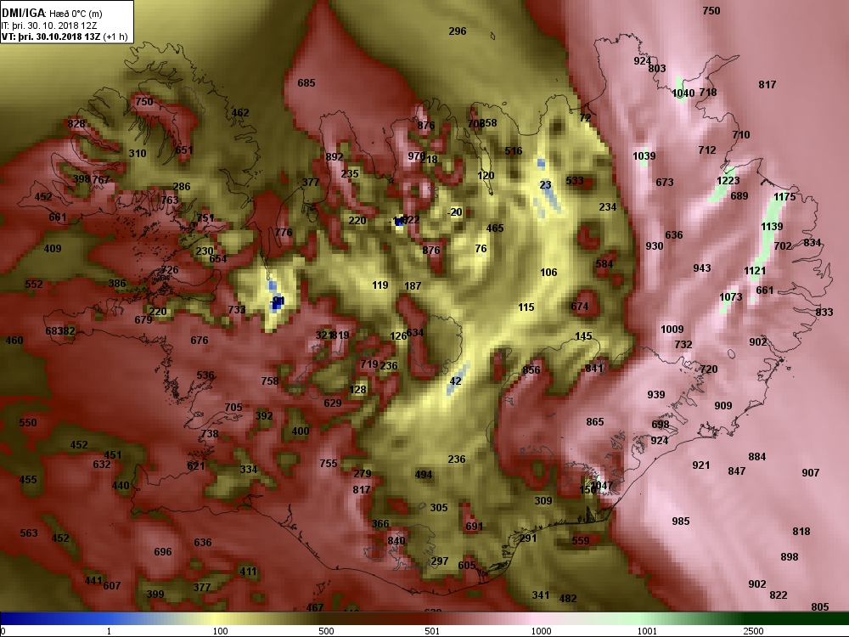Click the map value '462'
Screen dimensions: 849x637
[240, 113]
